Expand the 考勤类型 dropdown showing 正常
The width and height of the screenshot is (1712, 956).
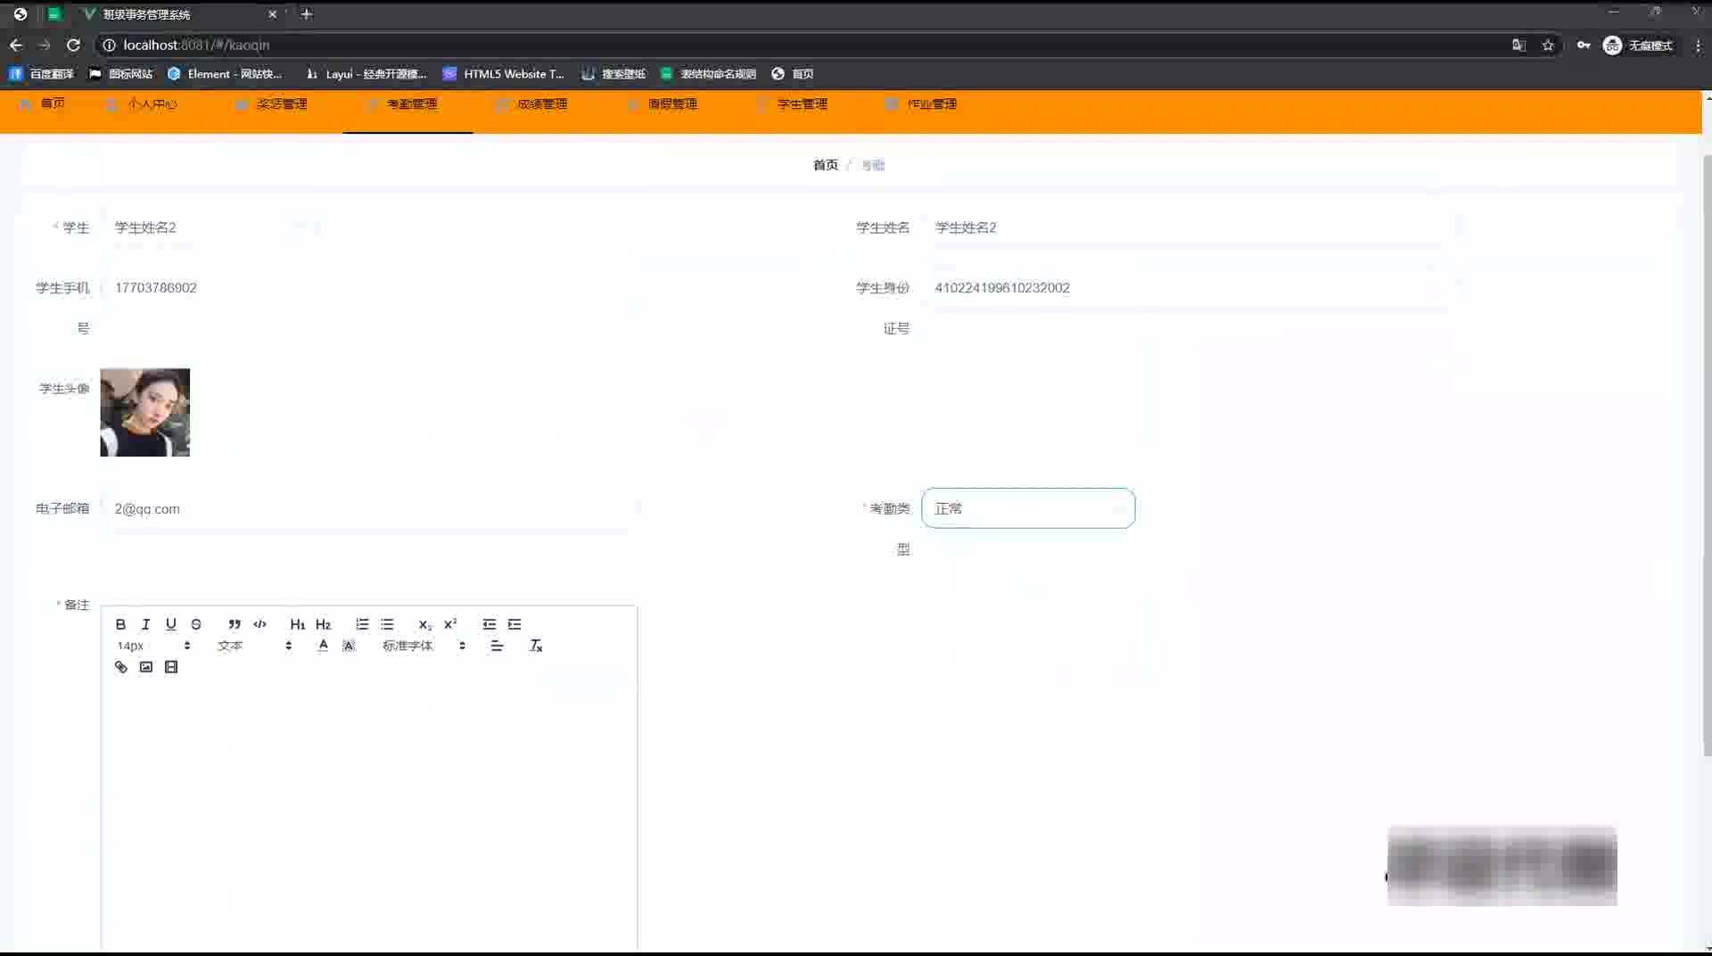pos(1028,508)
